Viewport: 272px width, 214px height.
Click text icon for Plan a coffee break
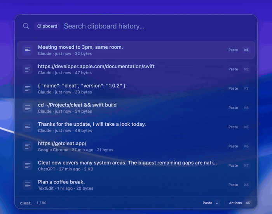[28, 185]
